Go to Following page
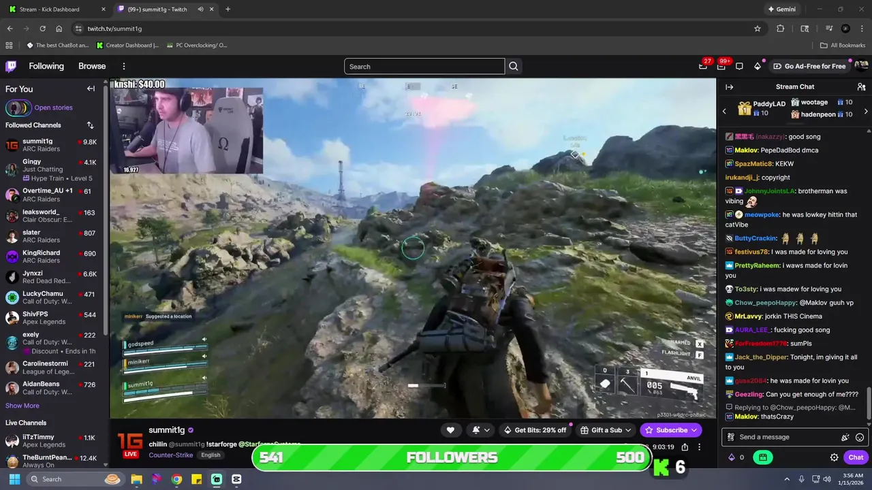The image size is (872, 490). tap(46, 66)
